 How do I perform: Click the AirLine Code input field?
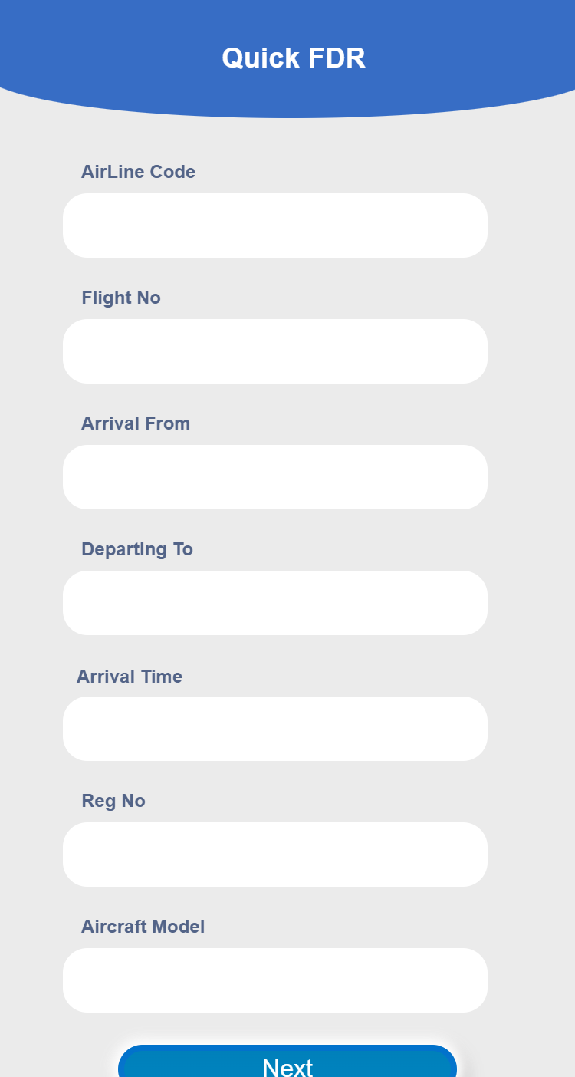(x=274, y=226)
